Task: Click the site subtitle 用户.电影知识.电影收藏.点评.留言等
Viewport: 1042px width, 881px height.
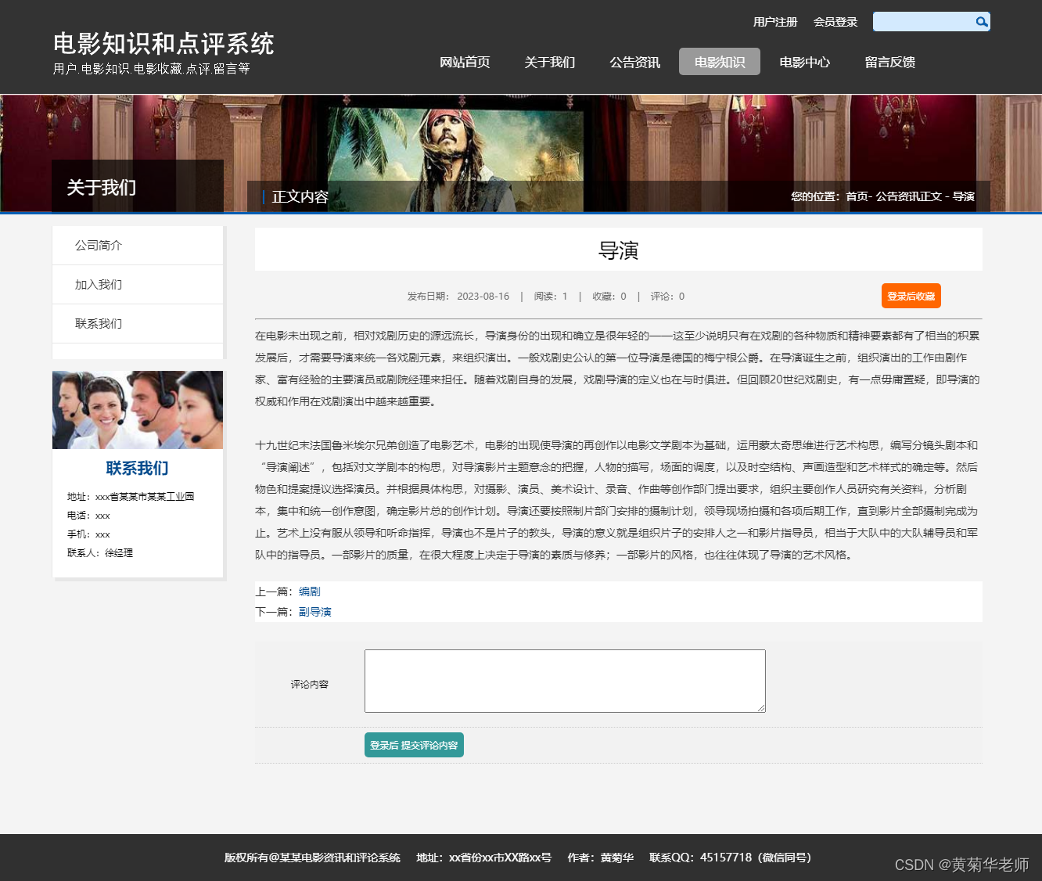Action: [152, 69]
